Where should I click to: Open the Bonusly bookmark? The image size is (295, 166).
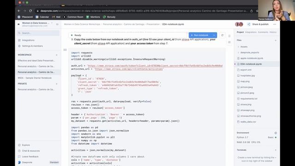(109, 17)
